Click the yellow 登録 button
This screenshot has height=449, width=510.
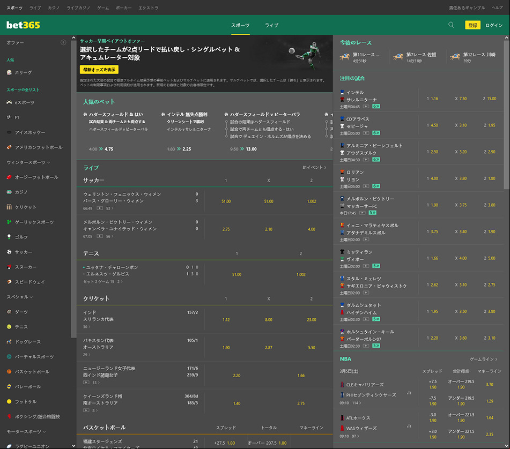472,25
